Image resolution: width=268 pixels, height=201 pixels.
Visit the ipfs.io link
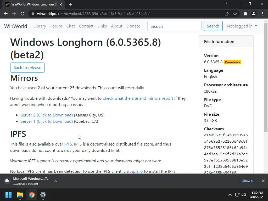(x=137, y=171)
